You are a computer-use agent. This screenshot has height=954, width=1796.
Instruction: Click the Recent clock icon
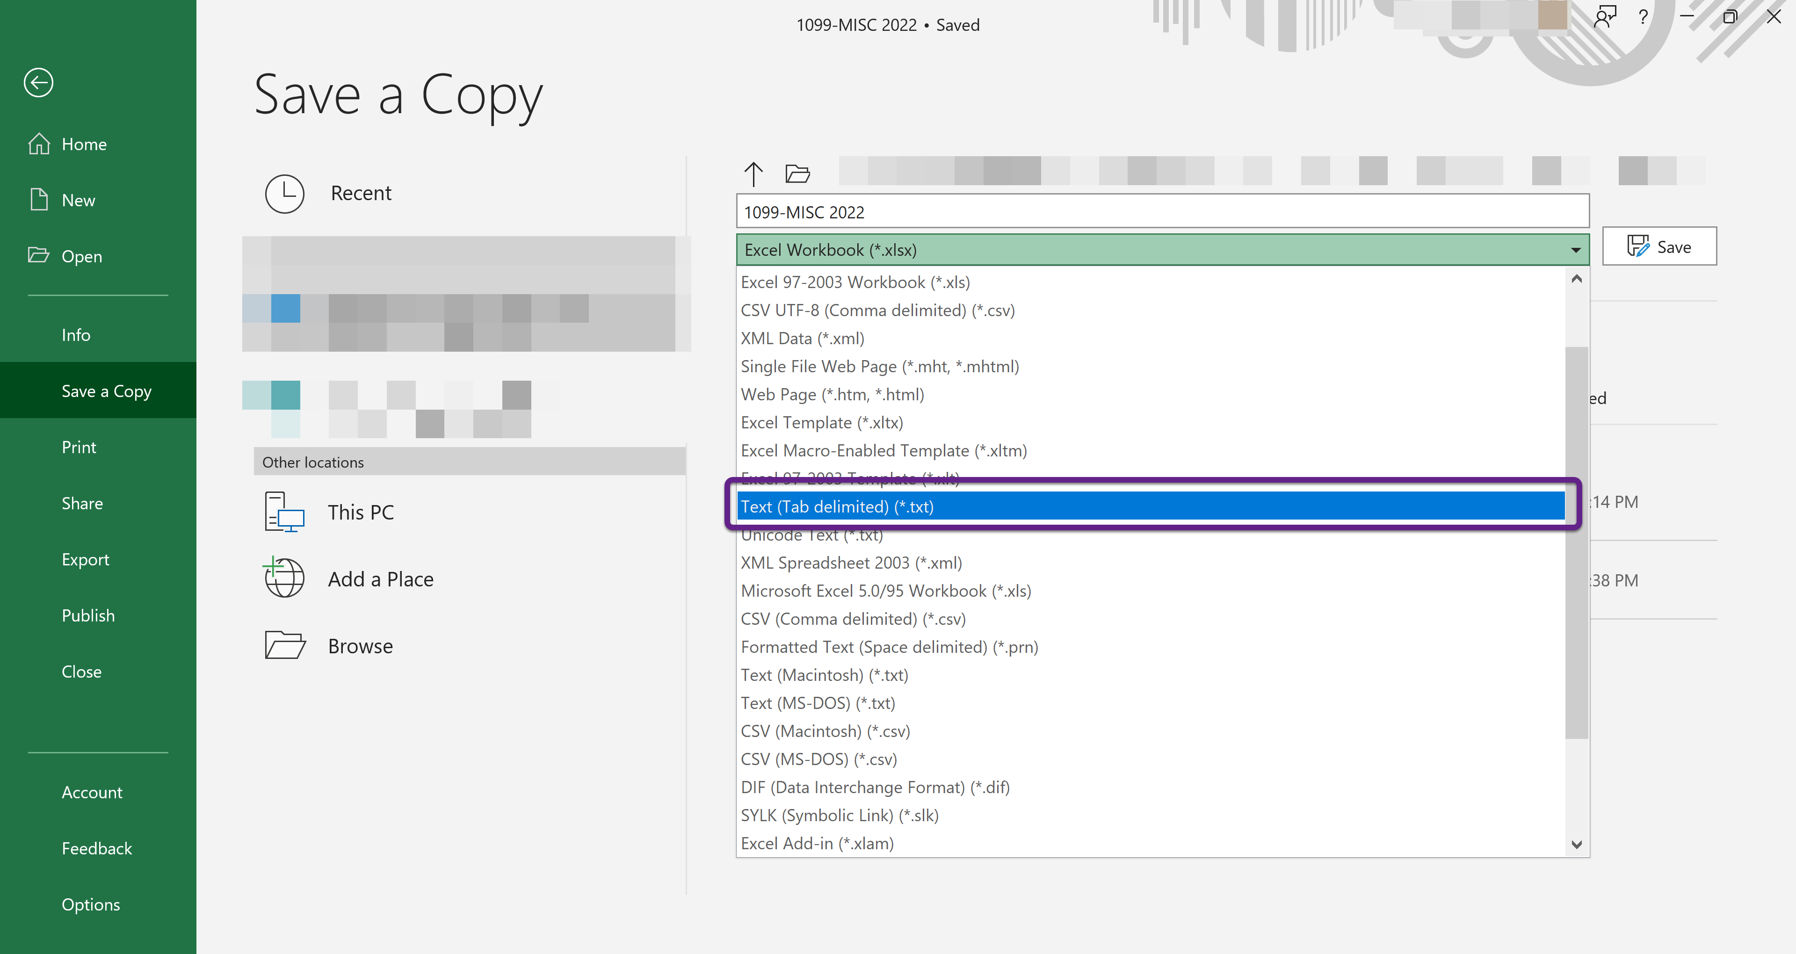284,193
